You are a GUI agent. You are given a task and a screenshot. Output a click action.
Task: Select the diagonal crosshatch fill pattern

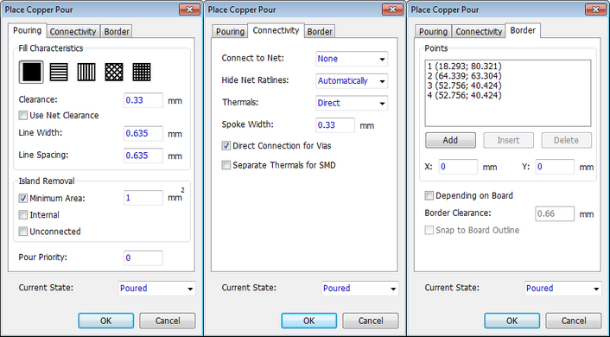click(114, 72)
